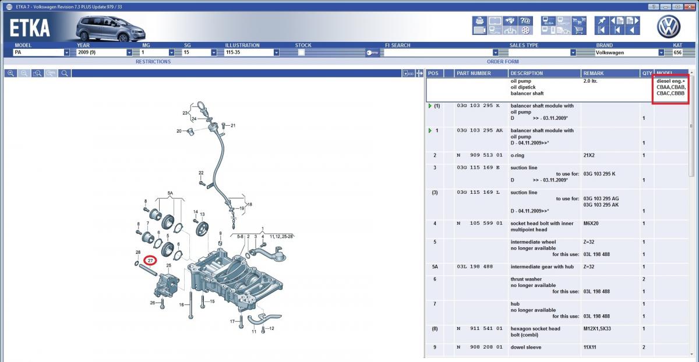Click the key icon beside FI SEARCH
Image resolution: width=699 pixels, height=362 pixels.
[373, 52]
